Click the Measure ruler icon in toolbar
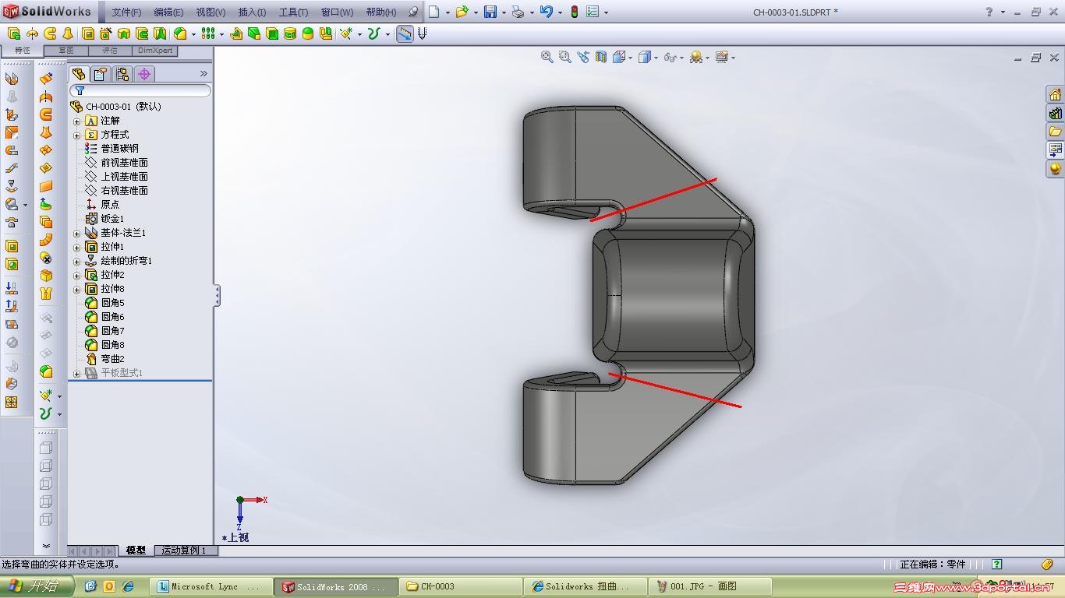The height and width of the screenshot is (598, 1065). point(405,33)
